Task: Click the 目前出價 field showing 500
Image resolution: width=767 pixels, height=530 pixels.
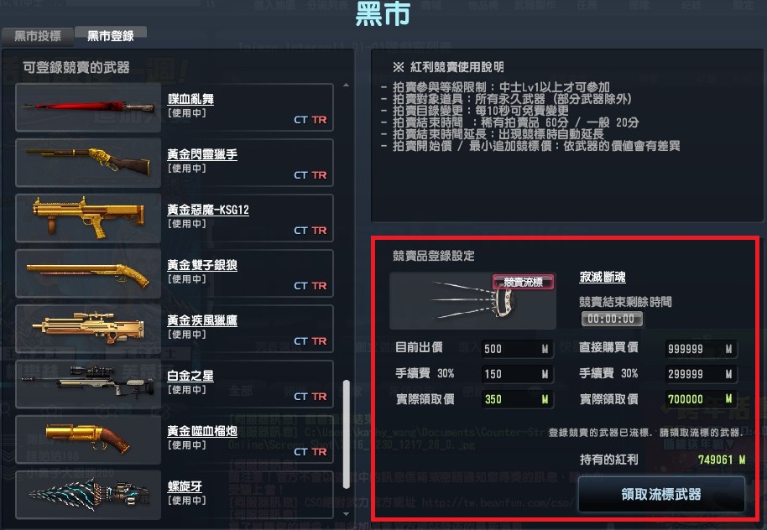Action: point(517,349)
